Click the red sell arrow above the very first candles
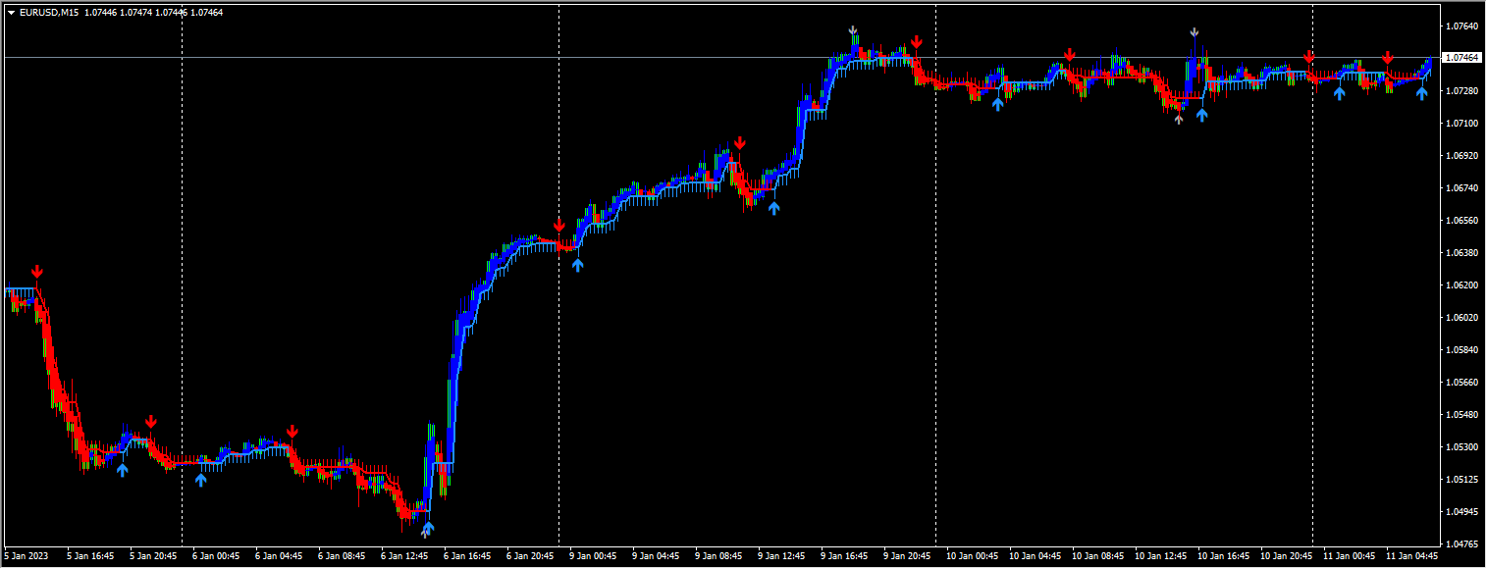This screenshot has height=569, width=1487. 37,272
